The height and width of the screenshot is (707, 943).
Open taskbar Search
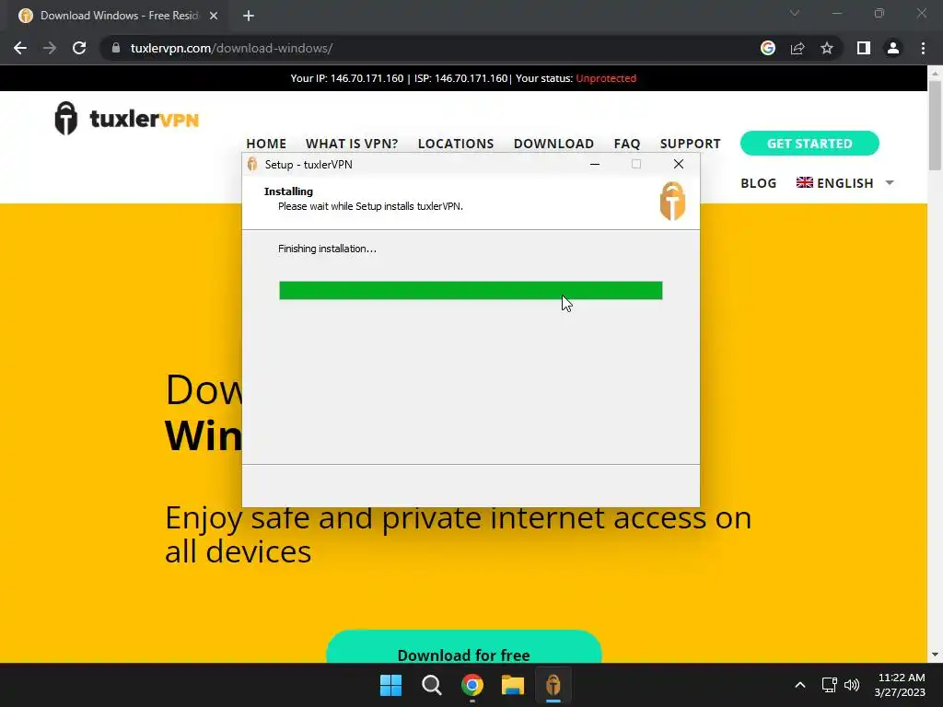click(431, 685)
